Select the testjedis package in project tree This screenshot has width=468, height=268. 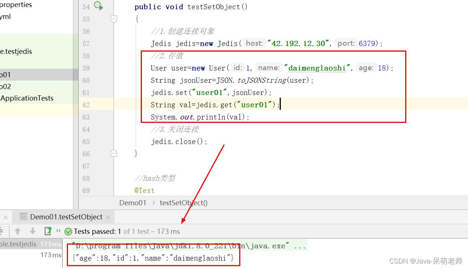coord(16,52)
